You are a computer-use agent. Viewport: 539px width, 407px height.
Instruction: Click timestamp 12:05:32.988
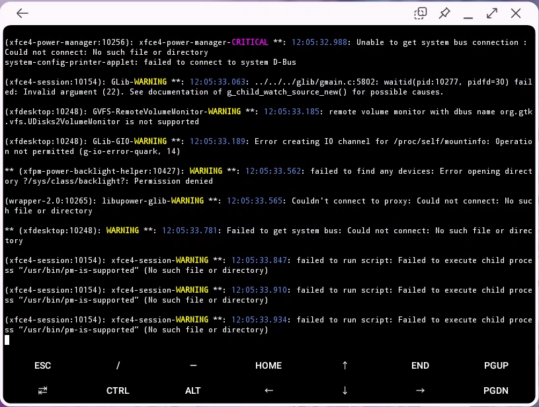tap(319, 42)
